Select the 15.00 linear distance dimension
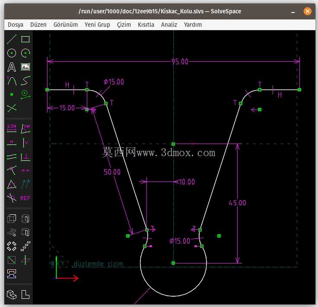Viewport: 318px width, 307px height. [67, 108]
